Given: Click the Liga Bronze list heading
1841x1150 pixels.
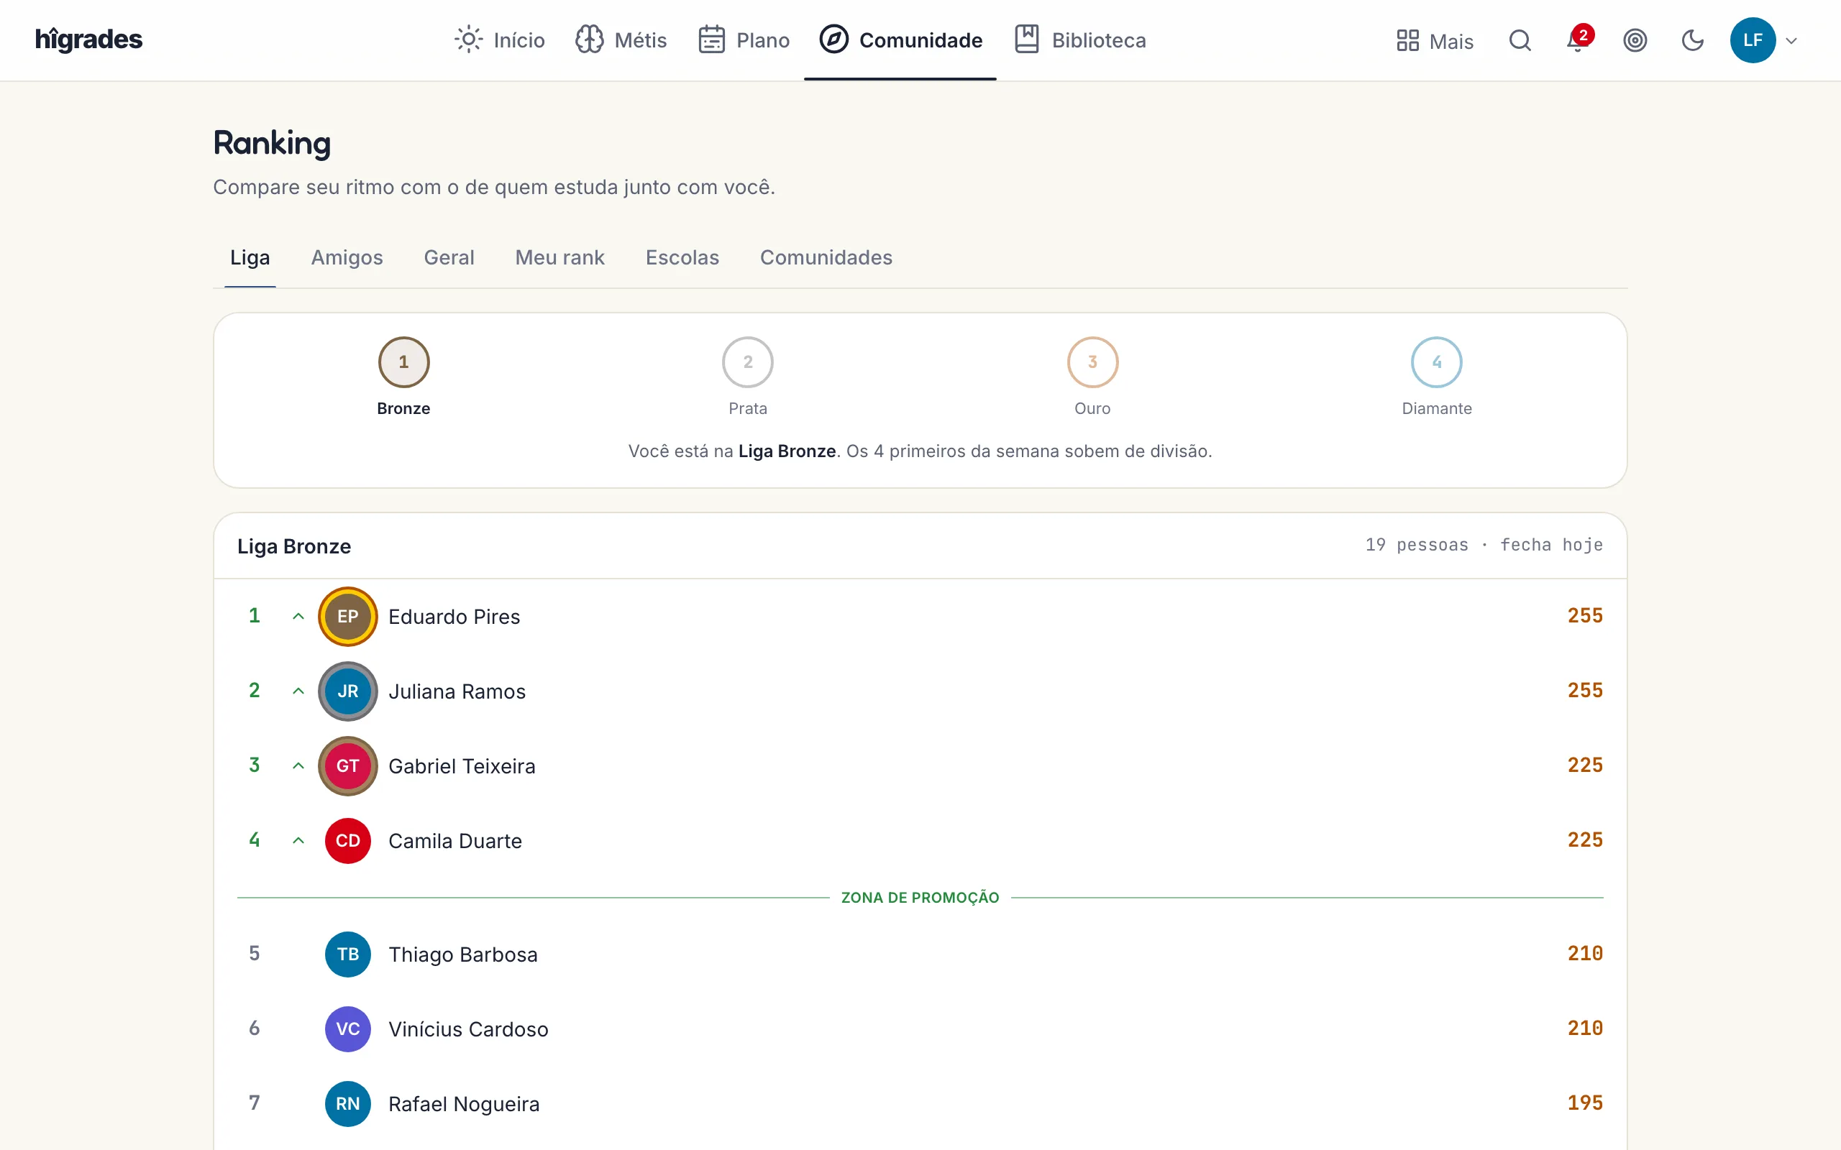Looking at the screenshot, I should point(293,546).
